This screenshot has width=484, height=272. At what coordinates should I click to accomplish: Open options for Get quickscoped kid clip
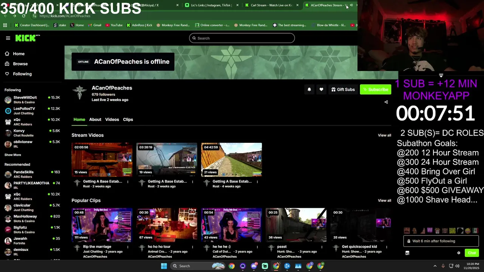tap(386, 247)
